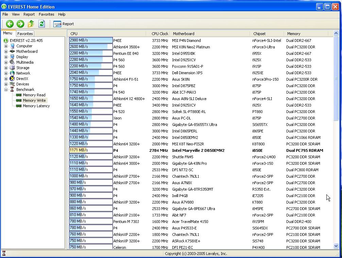Expand the Motherboard tree node
The height and width of the screenshot is (258, 342).
pos(6,51)
